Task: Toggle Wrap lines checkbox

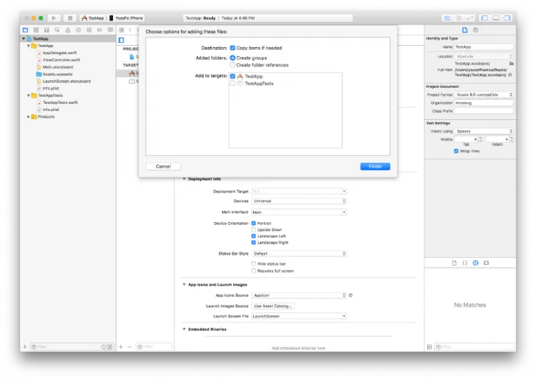Action: click(x=456, y=151)
